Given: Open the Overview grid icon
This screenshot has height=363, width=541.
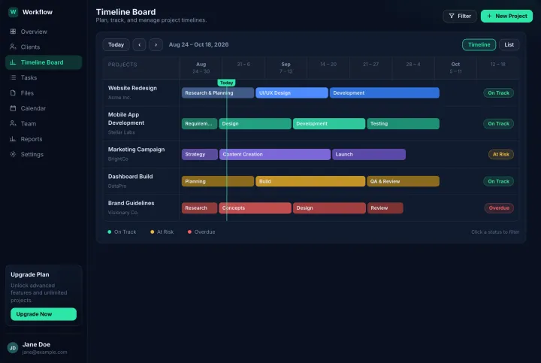Looking at the screenshot, I should [13, 32].
